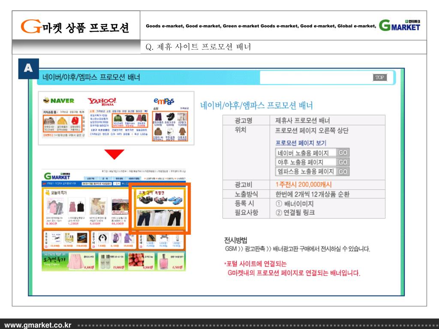Click the Q. 제휴 사이트 프로모션 배너 question title
The height and width of the screenshot is (329, 439).
pos(198,47)
